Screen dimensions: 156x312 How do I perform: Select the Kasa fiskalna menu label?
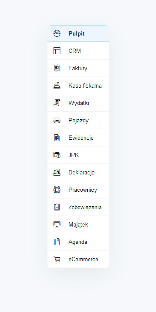(85, 86)
